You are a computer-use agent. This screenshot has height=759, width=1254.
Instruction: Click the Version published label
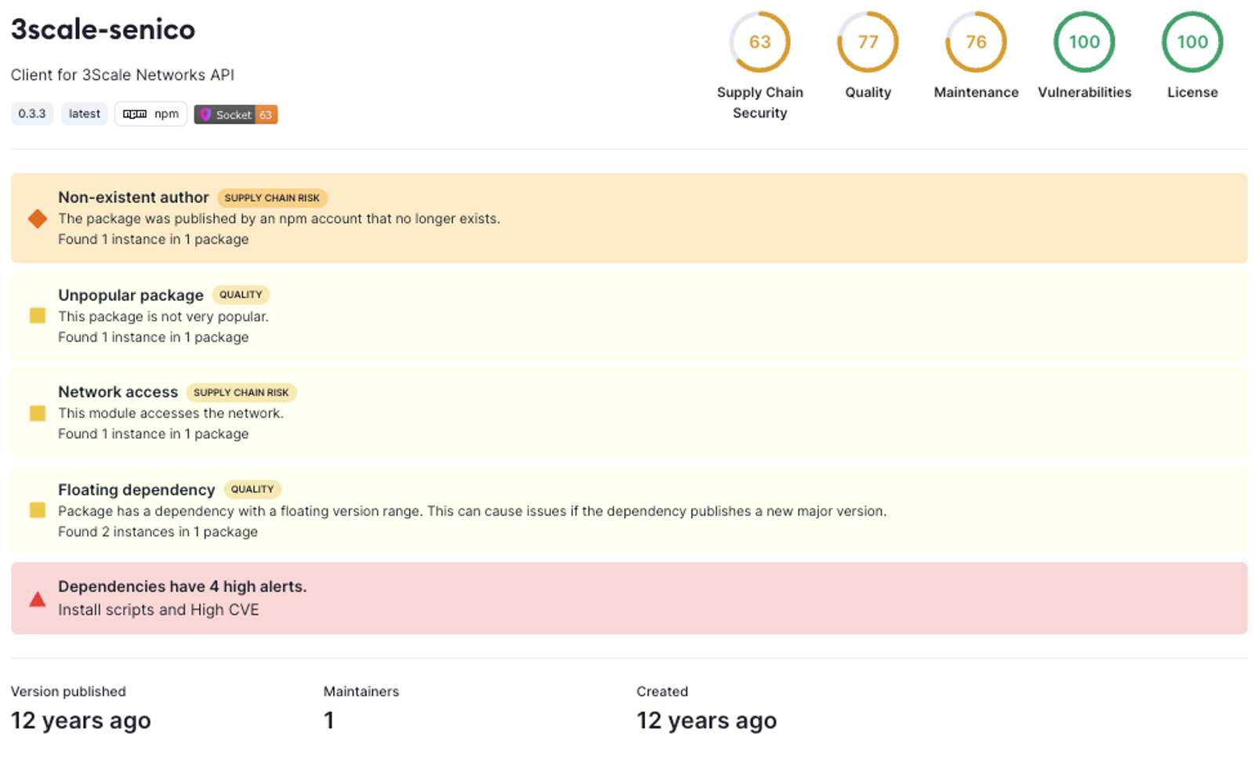coord(68,692)
